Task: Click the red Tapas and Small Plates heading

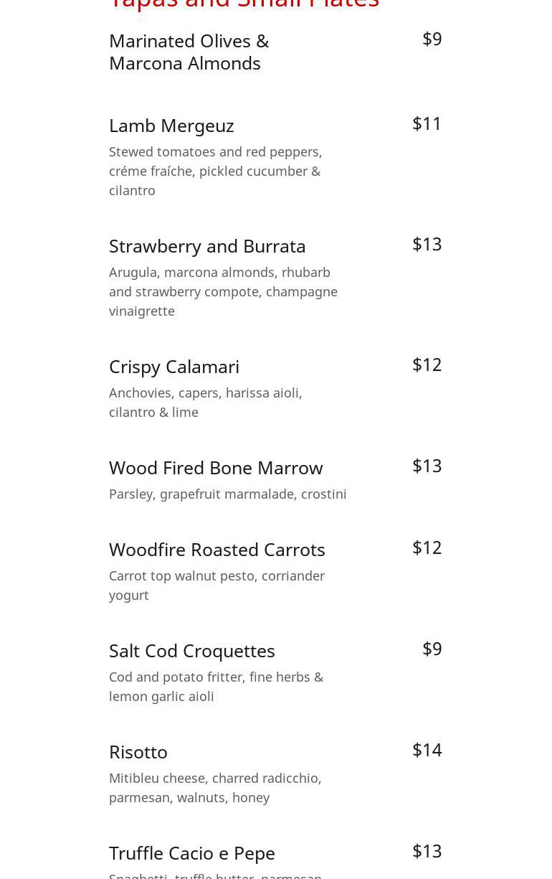Action: point(244,4)
